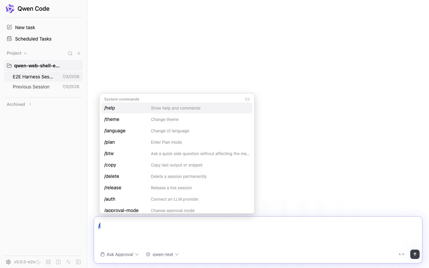The image size is (429, 268).
Task: Open the E2E Harness Session
Action: [x=43, y=77]
